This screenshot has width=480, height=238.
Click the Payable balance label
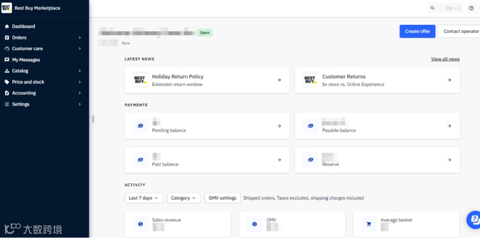pos(339,130)
